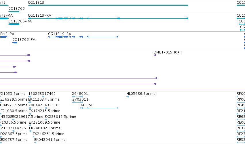Click the CG11319-RA rightmost exon arrow
245x144 pixels.
coord(187,18)
